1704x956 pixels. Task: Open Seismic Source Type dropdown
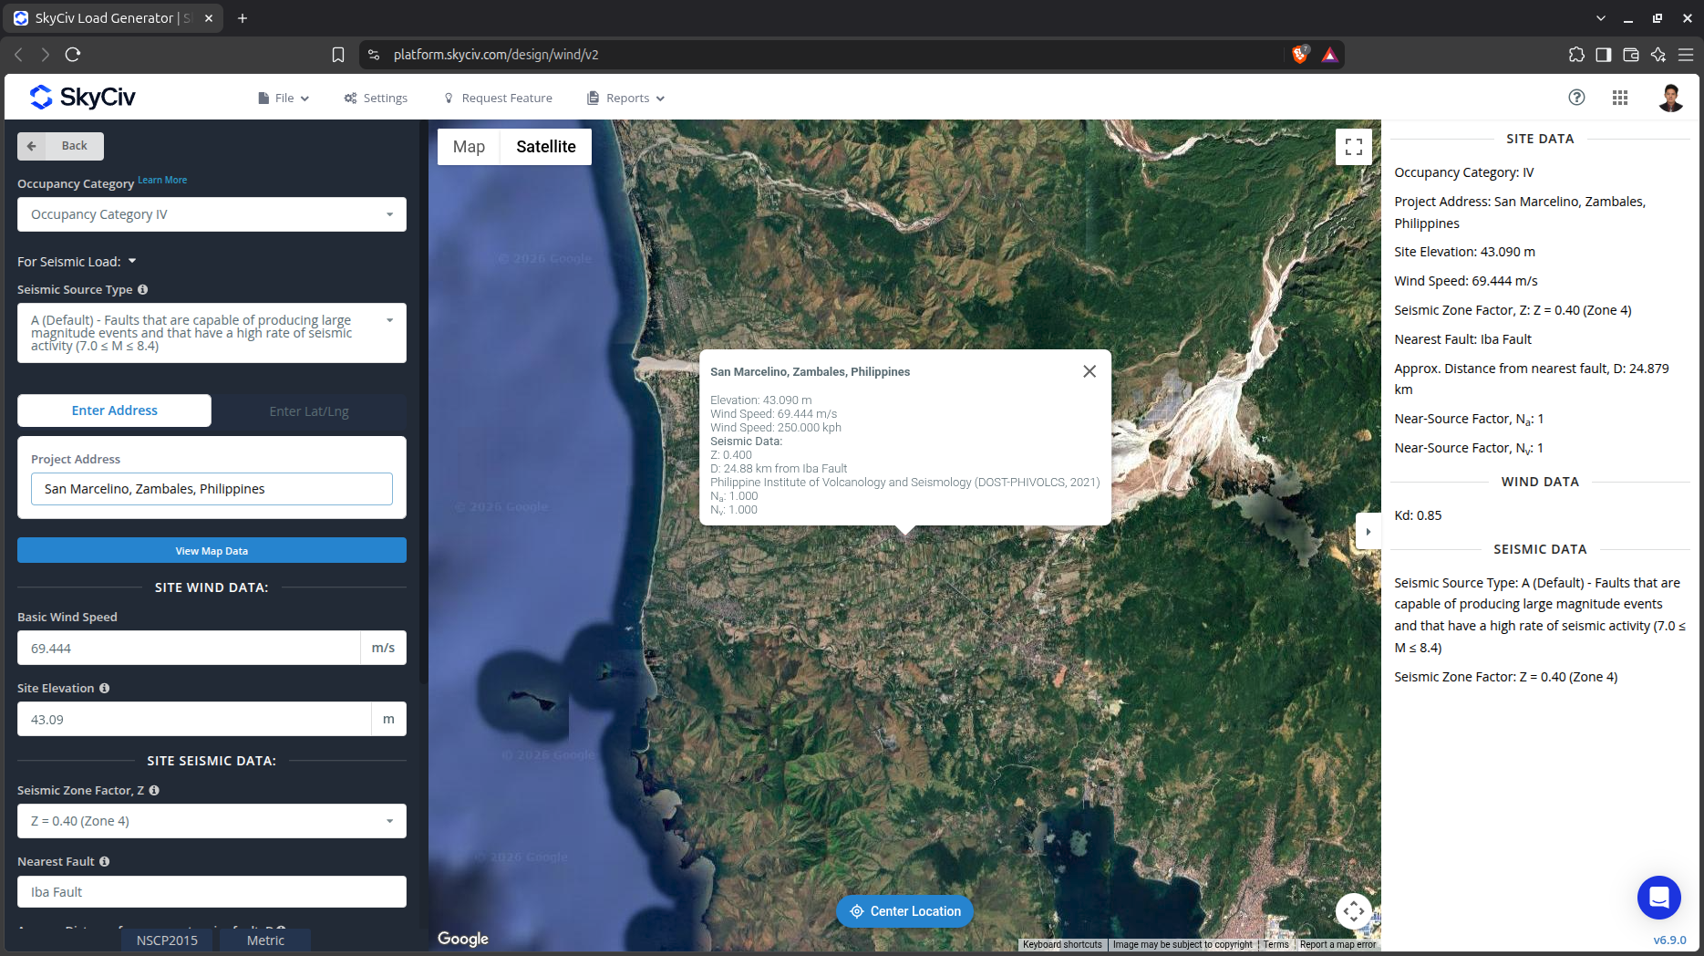[x=212, y=333]
